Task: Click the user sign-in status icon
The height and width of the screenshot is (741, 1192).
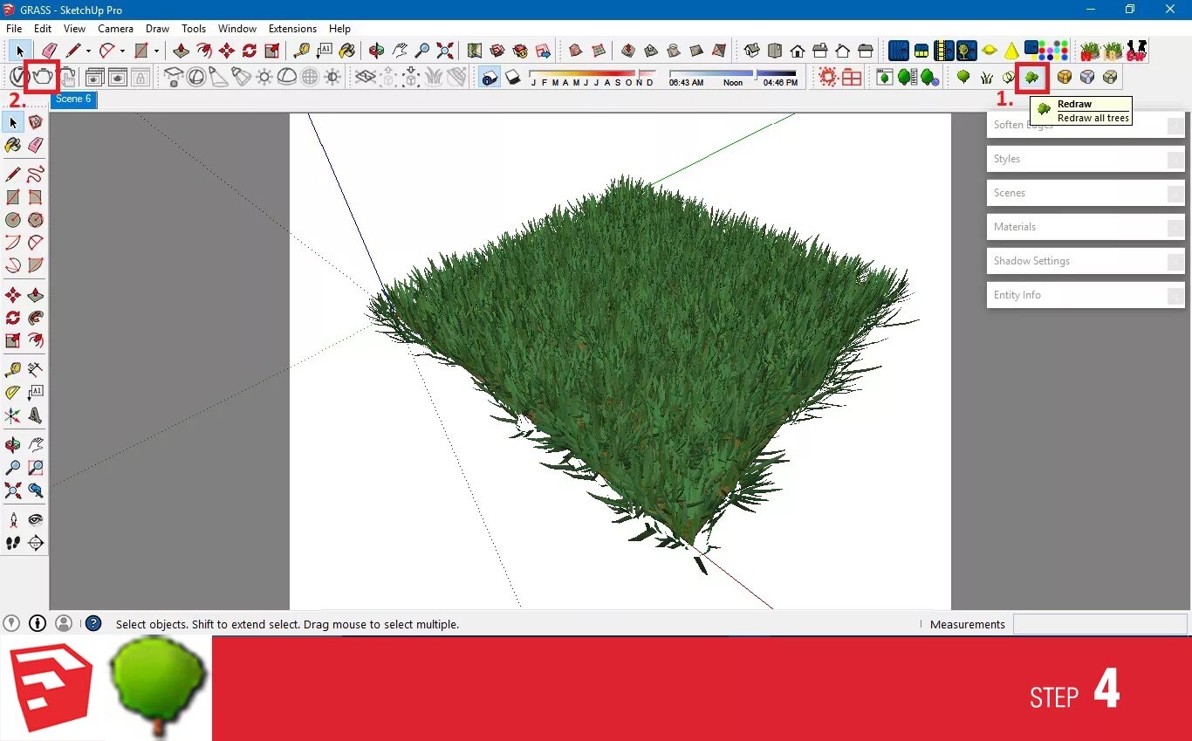Action: click(64, 623)
